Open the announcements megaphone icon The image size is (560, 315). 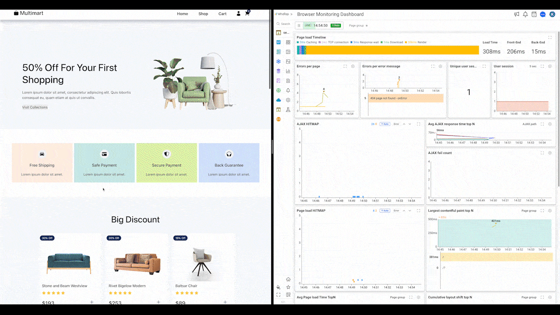coord(517,14)
